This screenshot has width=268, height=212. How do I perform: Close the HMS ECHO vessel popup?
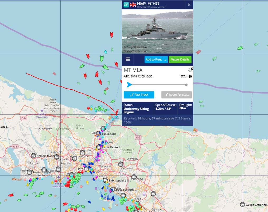coord(189,5)
